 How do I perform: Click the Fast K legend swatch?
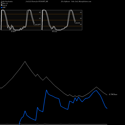tap(1, 5)
